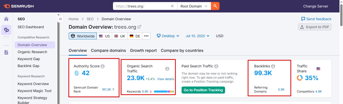Switch to Compare domains tab
Viewport: 343px width, 104px height.
click(108, 51)
